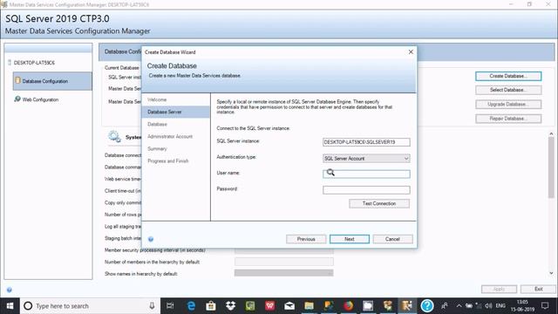Click the scroll down arrow of the settings panel
Image resolution: width=558 pixels, height=314 pixels.
tap(551, 273)
